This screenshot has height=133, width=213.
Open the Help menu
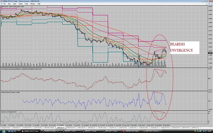(x=39, y=4)
